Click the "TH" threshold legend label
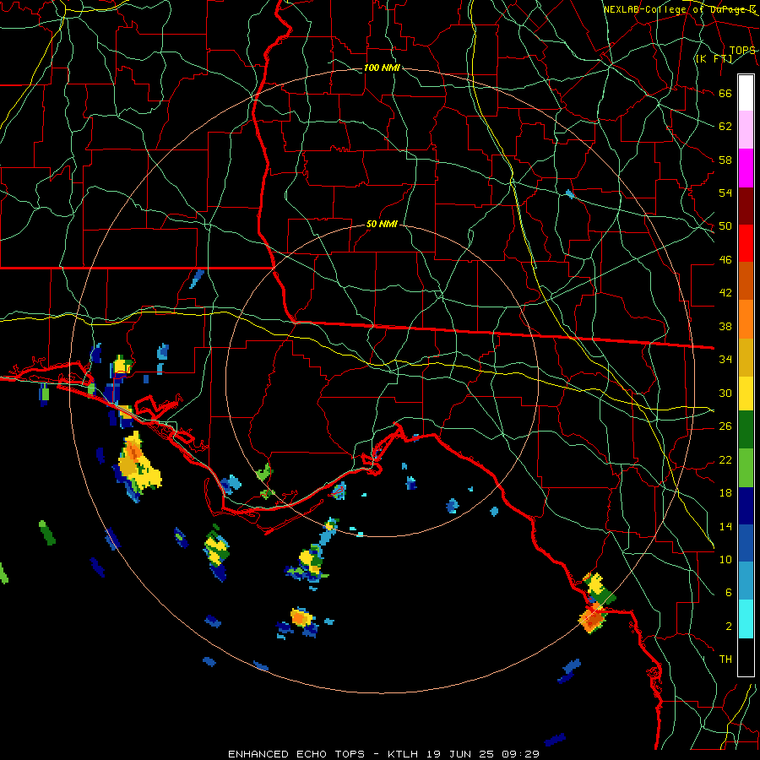The height and width of the screenshot is (760, 760). (725, 660)
